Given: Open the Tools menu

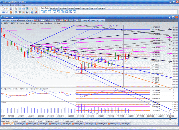Looking at the screenshot, I should pyautogui.click(x=6, y=5).
